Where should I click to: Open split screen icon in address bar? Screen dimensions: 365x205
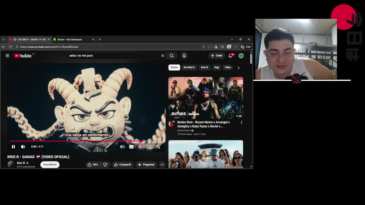click(x=204, y=47)
